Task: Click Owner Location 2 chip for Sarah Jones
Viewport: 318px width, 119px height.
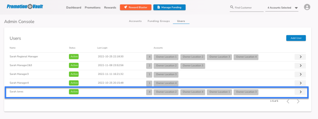Action: [166, 92]
